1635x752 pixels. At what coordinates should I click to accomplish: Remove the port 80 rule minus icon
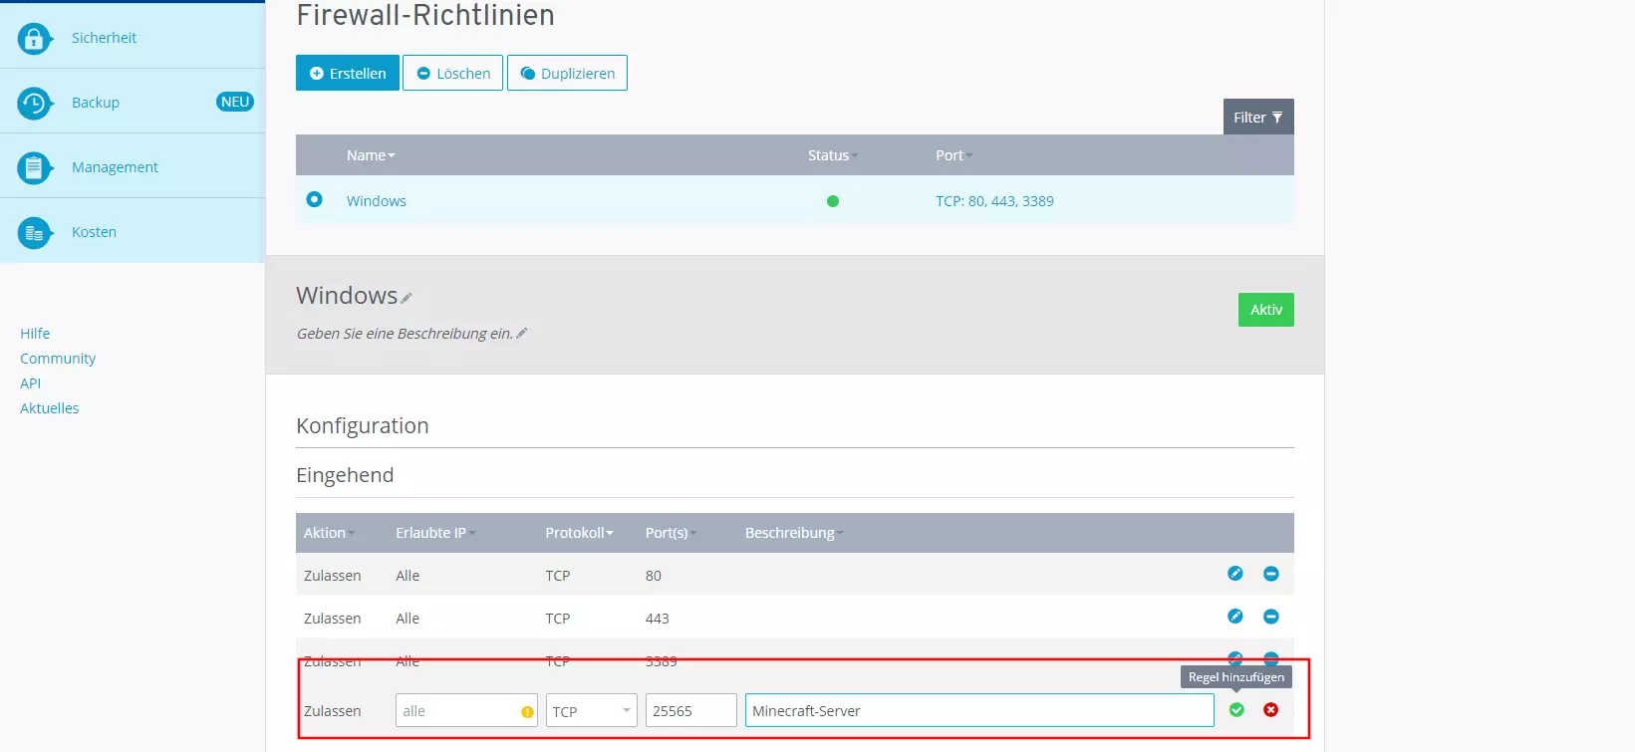pos(1270,574)
